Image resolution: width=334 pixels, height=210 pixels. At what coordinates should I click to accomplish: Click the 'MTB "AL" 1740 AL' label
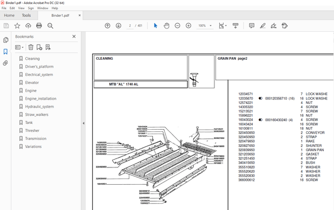(x=123, y=85)
